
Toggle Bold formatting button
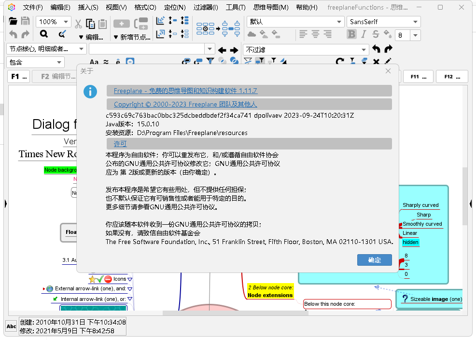(351, 34)
